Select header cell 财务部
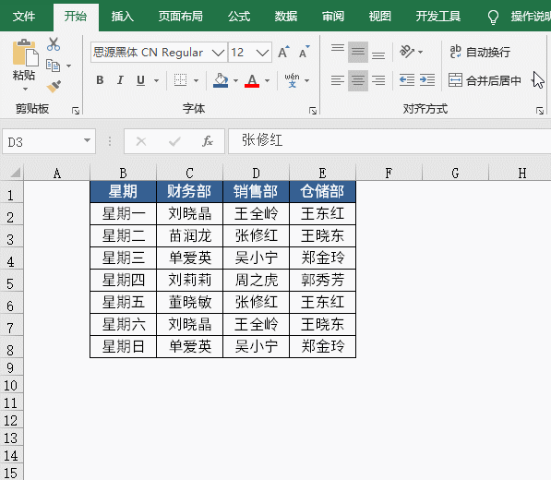Viewport: 551px width, 480px height. [x=190, y=191]
